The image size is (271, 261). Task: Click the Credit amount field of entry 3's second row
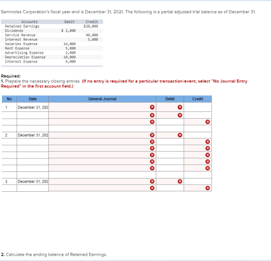pyautogui.click(x=198, y=188)
